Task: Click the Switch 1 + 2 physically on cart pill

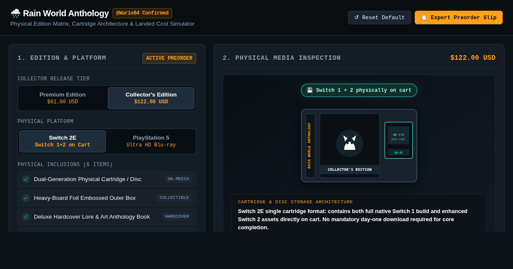Action: pos(359,91)
